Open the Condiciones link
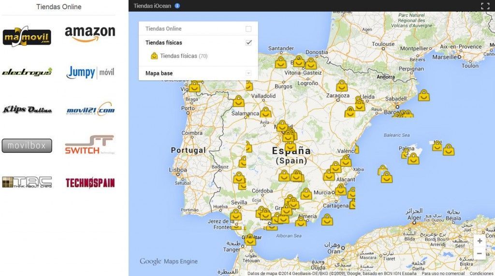Viewport: 495px width, 276px height. point(481,274)
